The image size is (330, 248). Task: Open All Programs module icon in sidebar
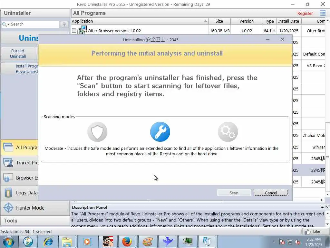[x=8, y=147]
